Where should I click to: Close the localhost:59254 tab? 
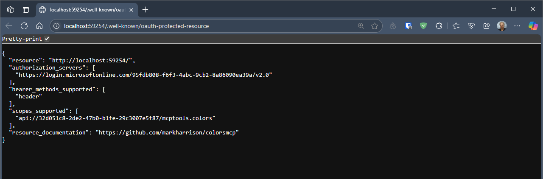pyautogui.click(x=132, y=9)
